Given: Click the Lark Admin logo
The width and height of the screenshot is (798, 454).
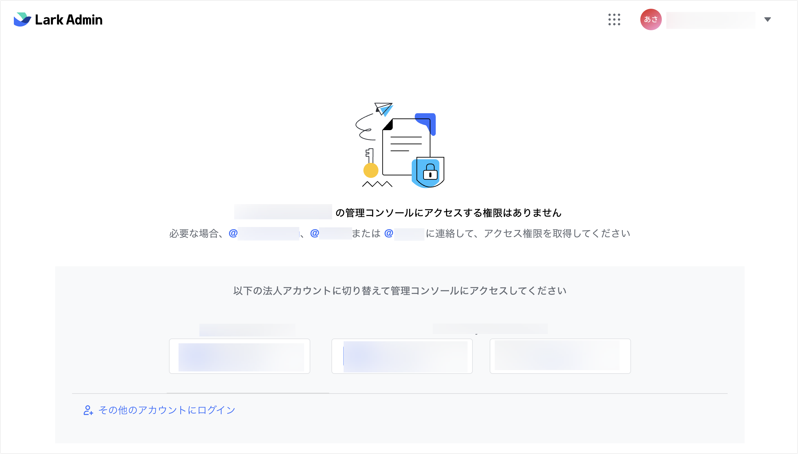Looking at the screenshot, I should tap(58, 19).
